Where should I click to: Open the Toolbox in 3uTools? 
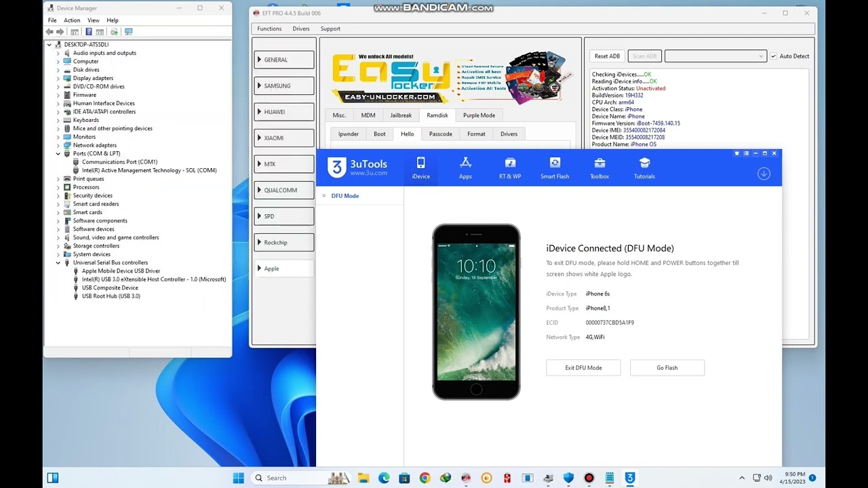599,168
